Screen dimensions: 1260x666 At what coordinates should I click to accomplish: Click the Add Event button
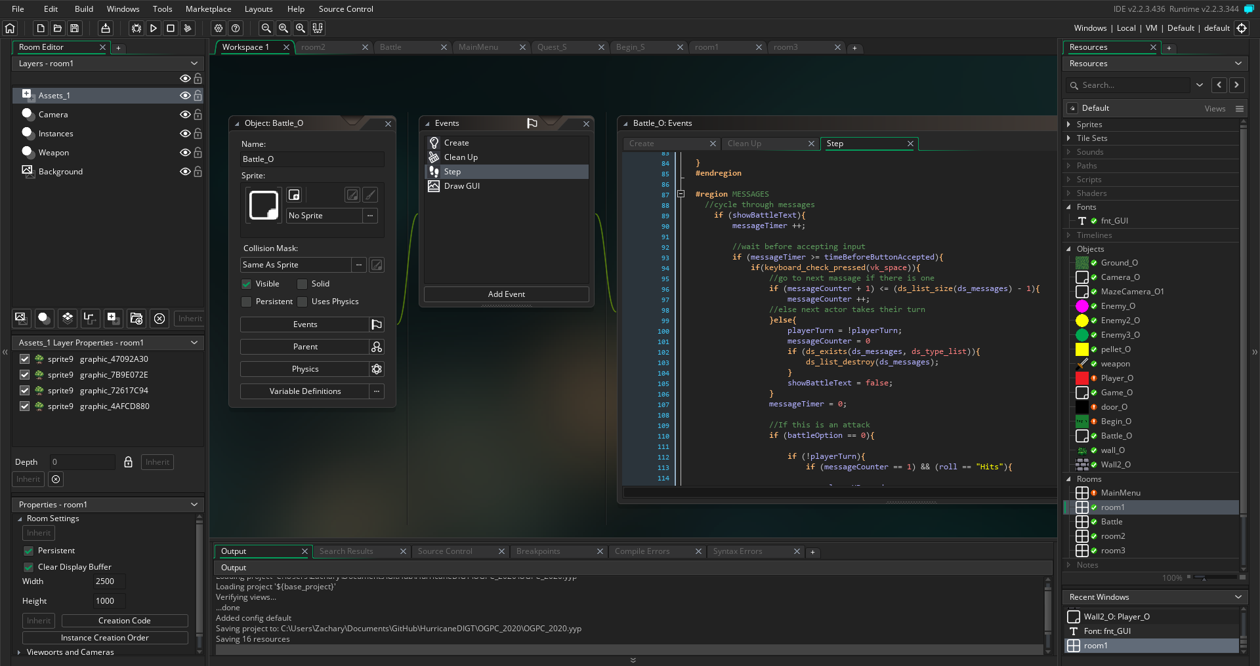pos(506,294)
